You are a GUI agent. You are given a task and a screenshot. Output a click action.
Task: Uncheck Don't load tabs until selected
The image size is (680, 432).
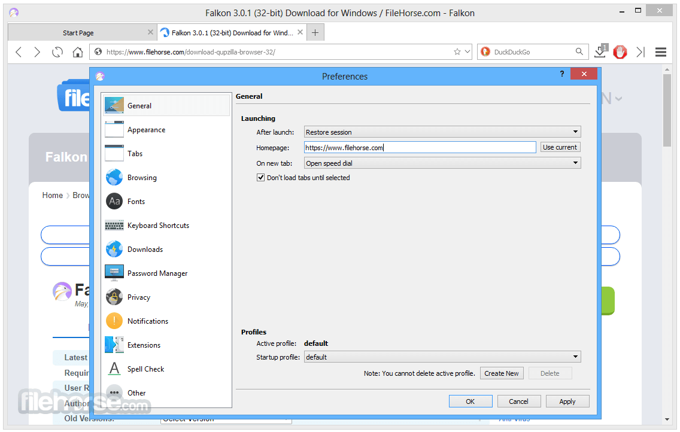tap(260, 178)
